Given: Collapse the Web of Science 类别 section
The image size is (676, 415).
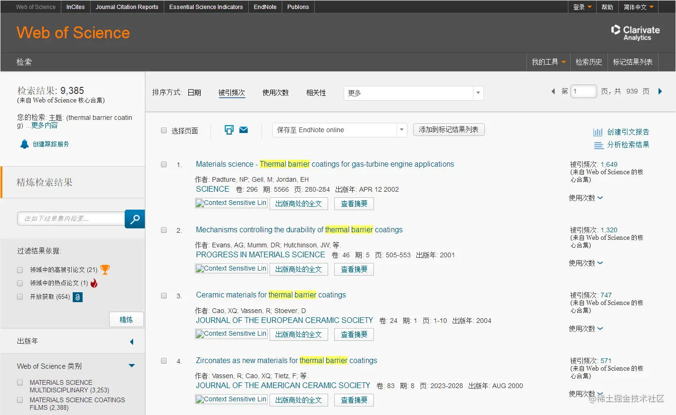Looking at the screenshot, I should 132,366.
